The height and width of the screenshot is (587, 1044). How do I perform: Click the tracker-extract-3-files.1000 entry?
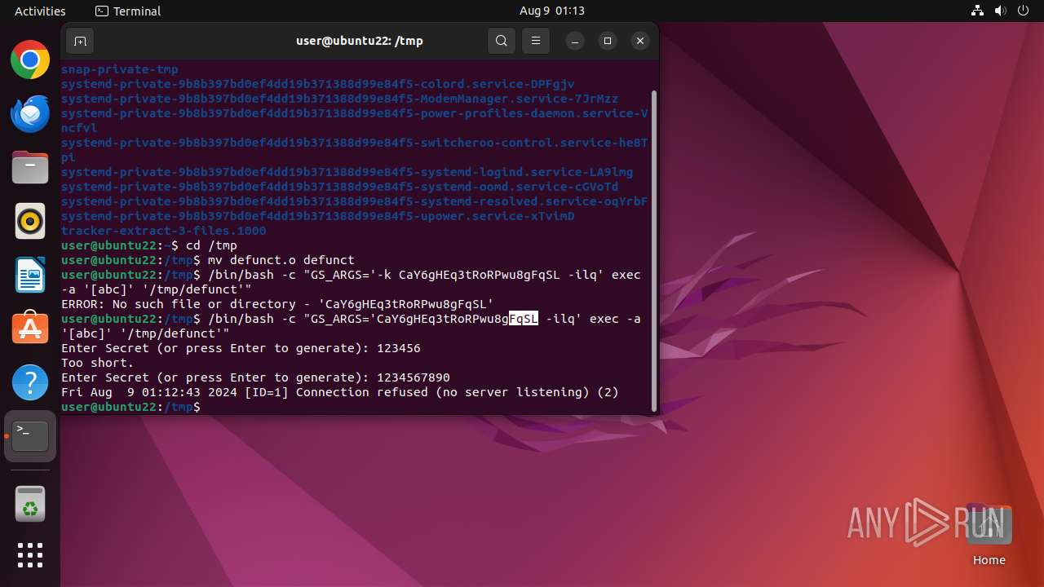pos(164,231)
